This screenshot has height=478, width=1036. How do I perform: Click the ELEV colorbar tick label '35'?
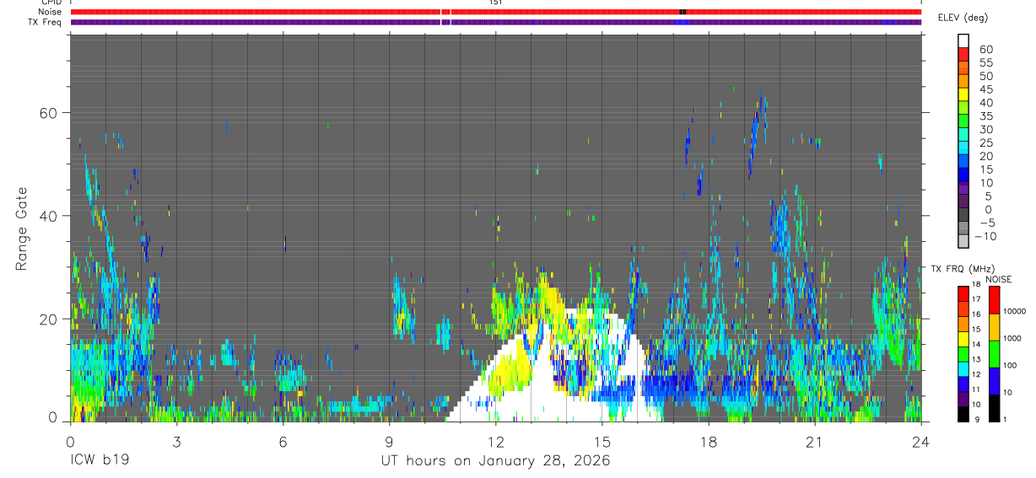(985, 116)
